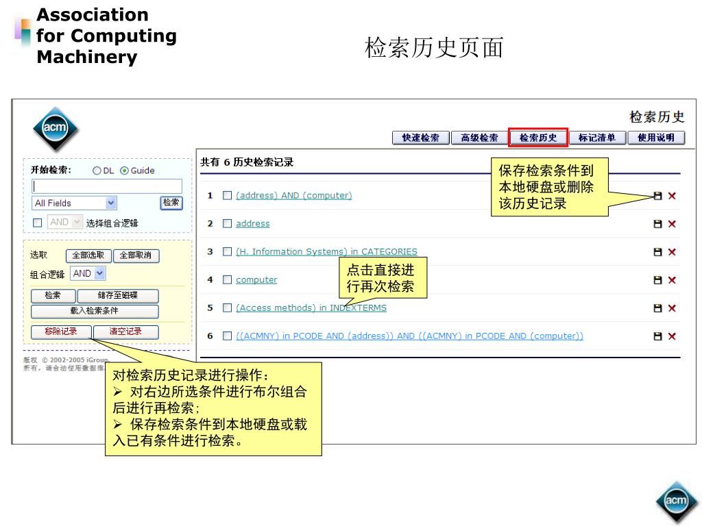Open the ACMNY PCODE combined search link
Image resolution: width=702 pixels, height=526 pixels.
pos(409,336)
